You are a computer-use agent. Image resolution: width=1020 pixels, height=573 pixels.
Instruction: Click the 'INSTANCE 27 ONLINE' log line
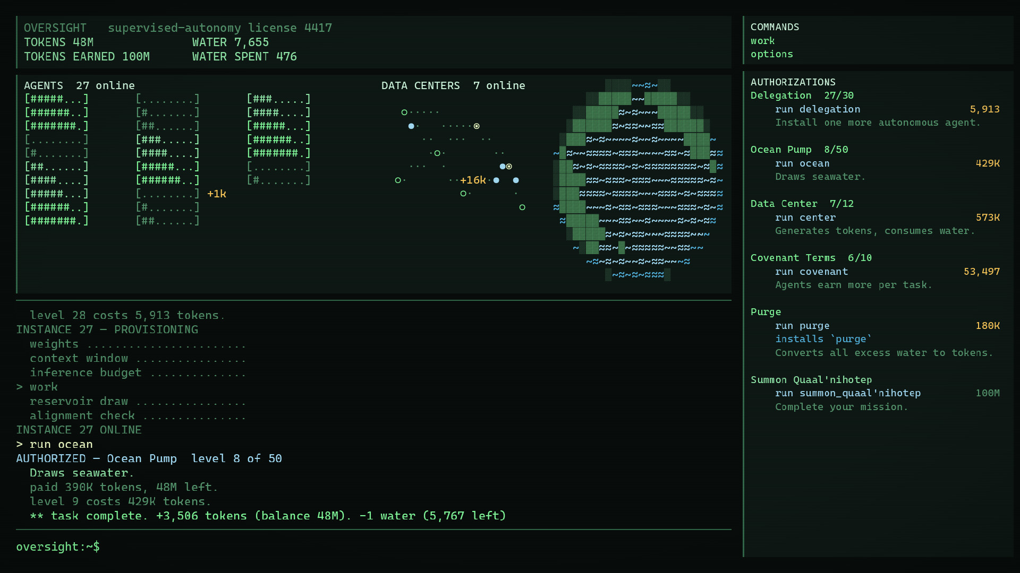[x=79, y=430]
